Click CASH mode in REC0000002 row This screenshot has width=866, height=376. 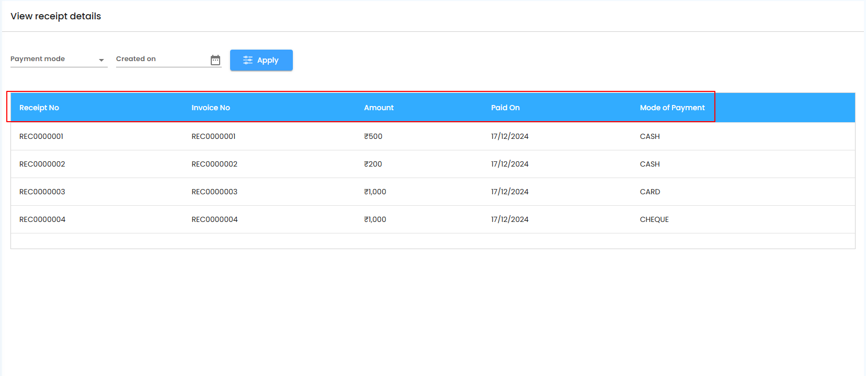pyautogui.click(x=650, y=164)
